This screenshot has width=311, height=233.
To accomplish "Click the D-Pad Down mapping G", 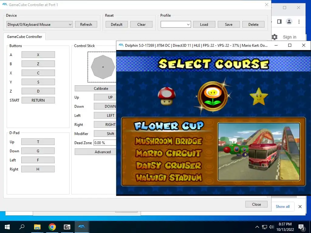I will tap(38, 151).
